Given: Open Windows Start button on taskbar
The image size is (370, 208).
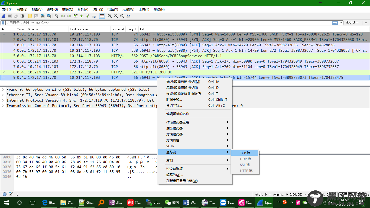Looking at the screenshot, I should pyautogui.click(x=6, y=202).
